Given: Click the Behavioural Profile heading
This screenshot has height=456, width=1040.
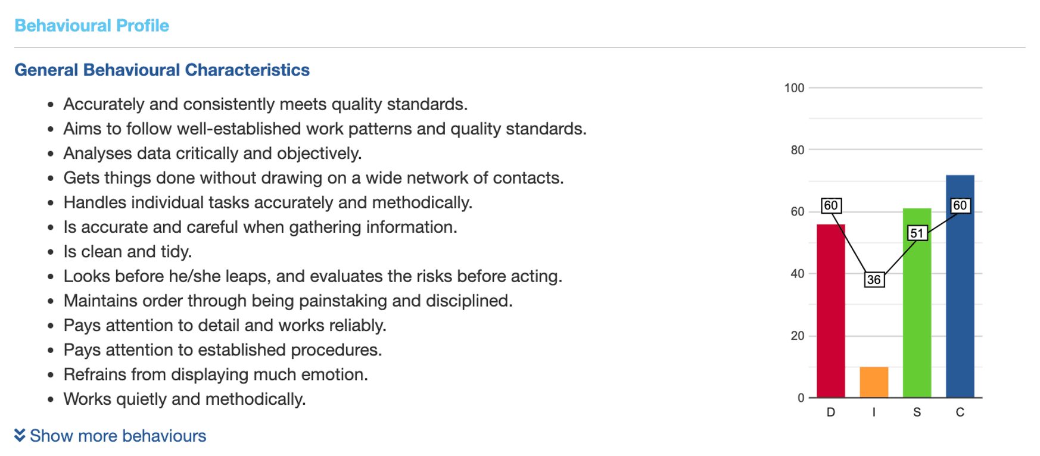Looking at the screenshot, I should [92, 26].
